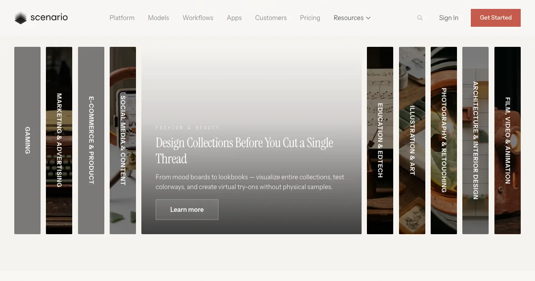Expand the Resources dropdown chevron
Viewport: 535px width, 281px height.
pos(368,18)
